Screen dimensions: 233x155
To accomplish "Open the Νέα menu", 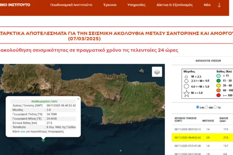I will point(207,5).
